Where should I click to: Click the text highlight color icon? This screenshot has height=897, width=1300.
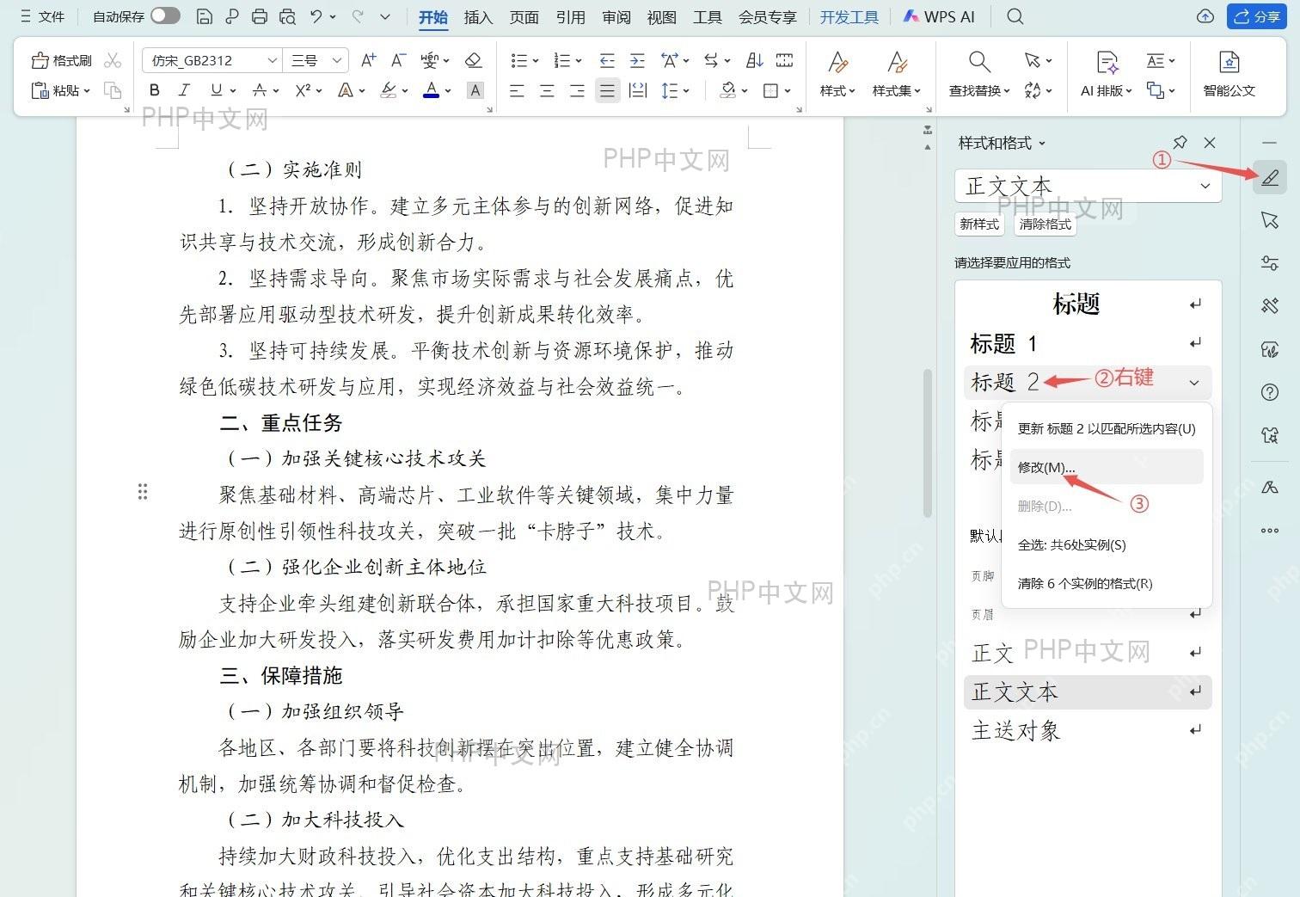[x=389, y=90]
